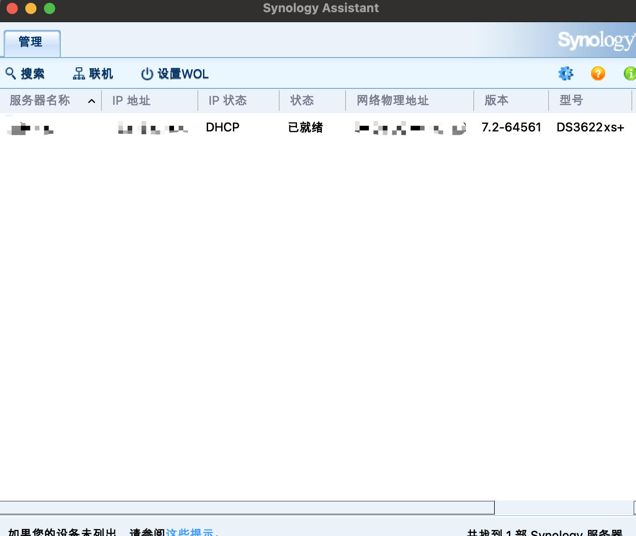Sort by 网络物理地址 column header
Viewport: 636px width, 536px height.
[393, 101]
